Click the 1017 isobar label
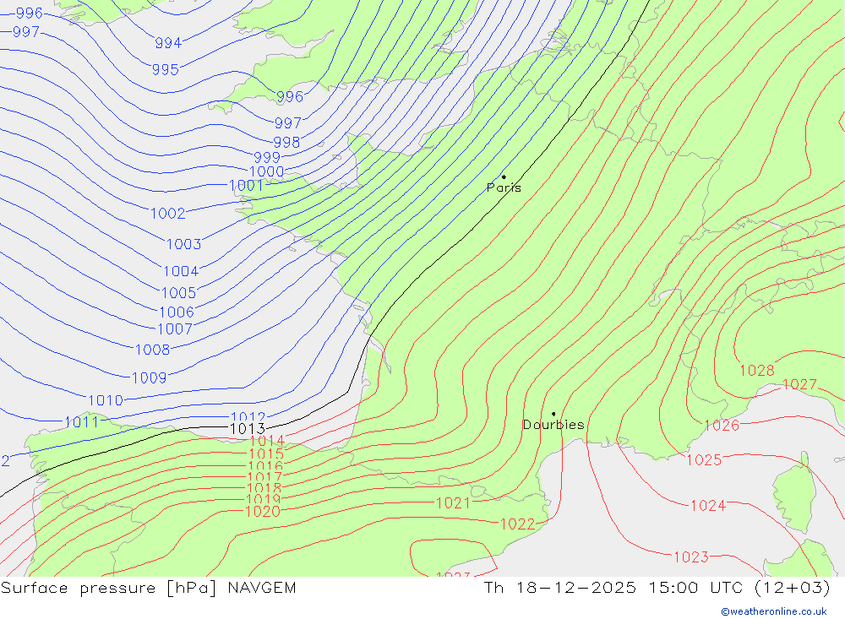 tap(264, 477)
